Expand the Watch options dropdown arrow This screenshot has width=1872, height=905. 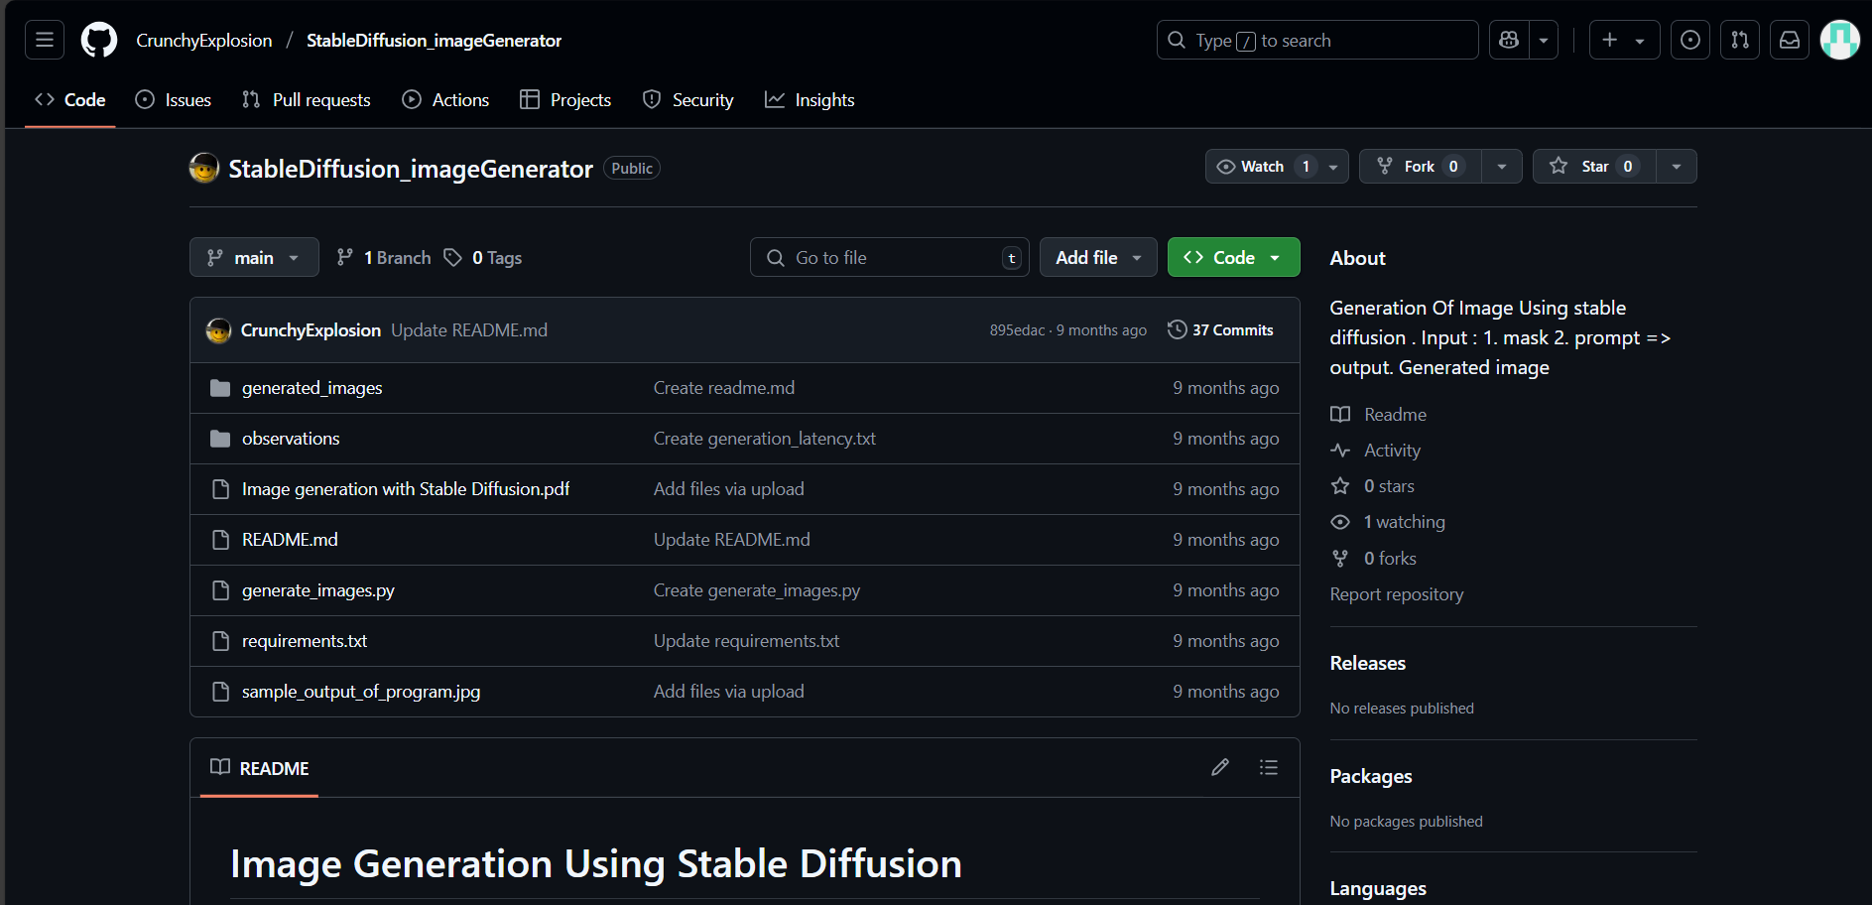pos(1333,167)
